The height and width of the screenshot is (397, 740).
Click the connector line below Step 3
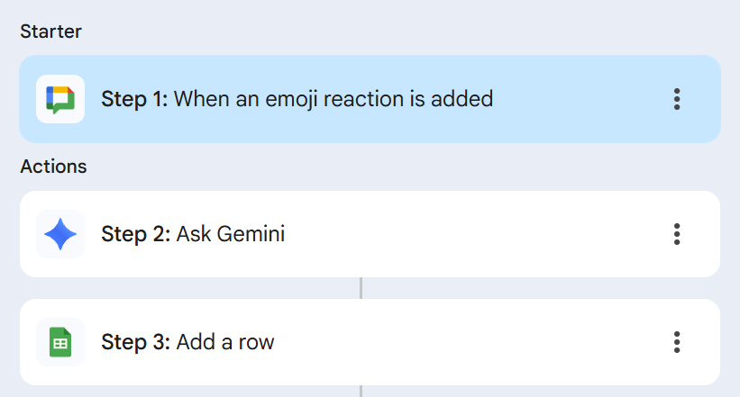361,391
